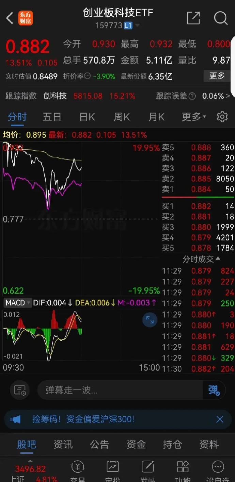Dismiss the 捡筹码 banner with X

click(220, 419)
